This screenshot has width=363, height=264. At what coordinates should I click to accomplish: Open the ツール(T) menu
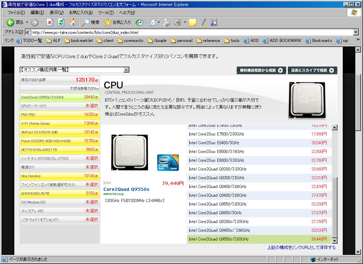tap(106, 13)
